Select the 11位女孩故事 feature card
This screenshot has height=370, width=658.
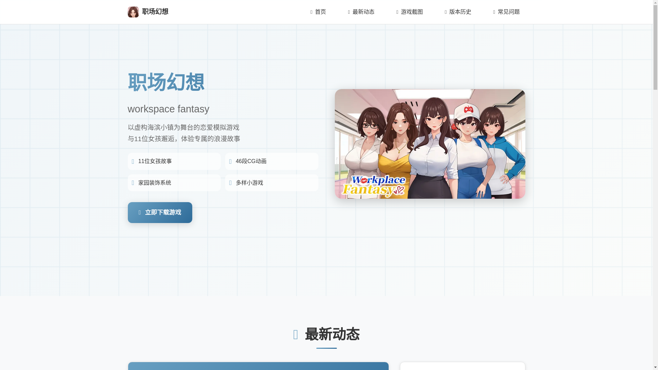pos(174,161)
